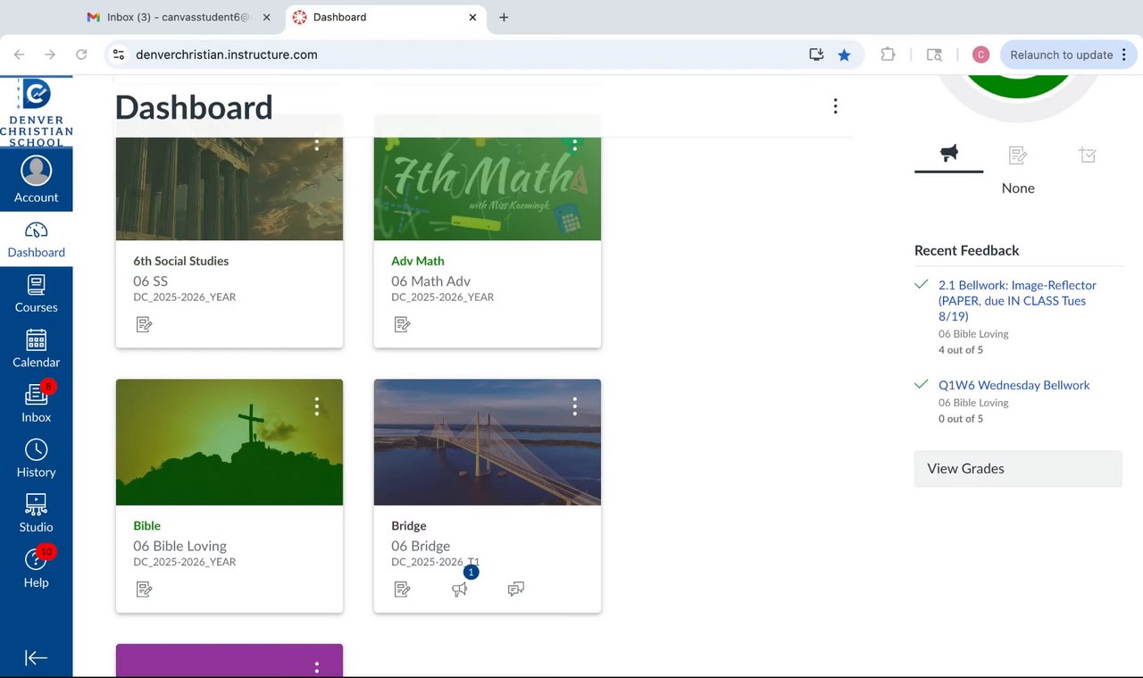Open assignments icon for 06 Bible Loving
Viewport: 1143px width, 678px height.
pos(144,590)
